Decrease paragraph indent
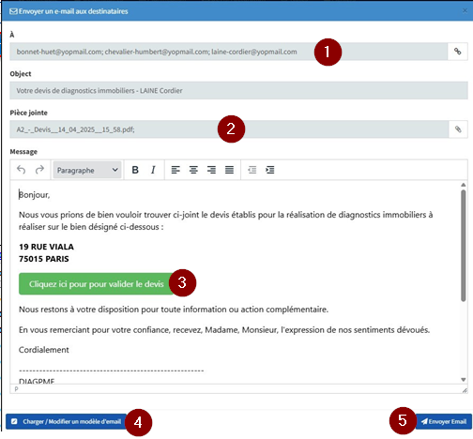The width and height of the screenshot is (473, 439). click(252, 170)
